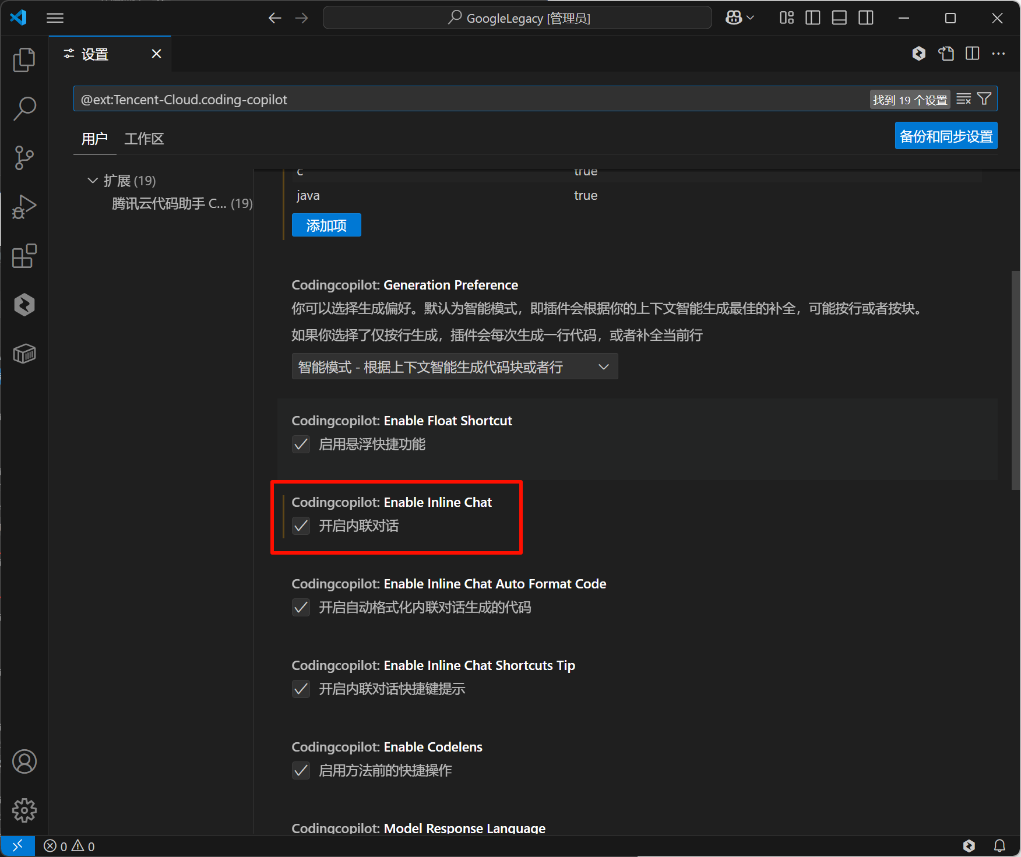
Task: Go forward with the right arrow
Action: [301, 18]
